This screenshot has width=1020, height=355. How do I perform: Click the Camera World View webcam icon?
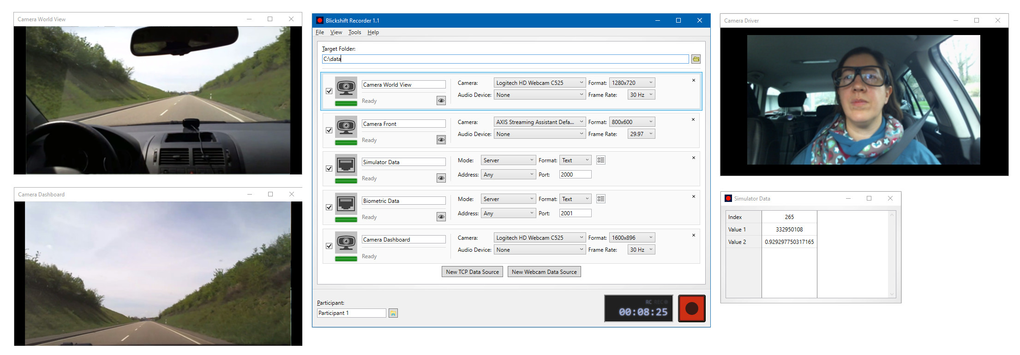pyautogui.click(x=346, y=87)
